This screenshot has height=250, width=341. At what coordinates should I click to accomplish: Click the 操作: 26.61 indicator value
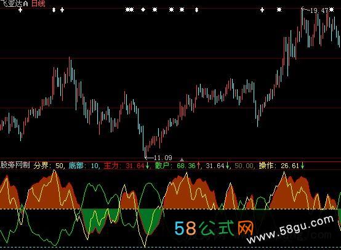(279, 166)
